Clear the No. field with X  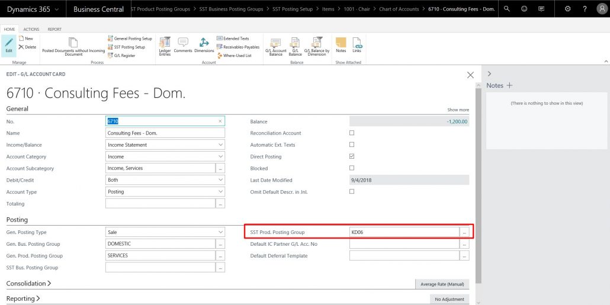pos(220,121)
